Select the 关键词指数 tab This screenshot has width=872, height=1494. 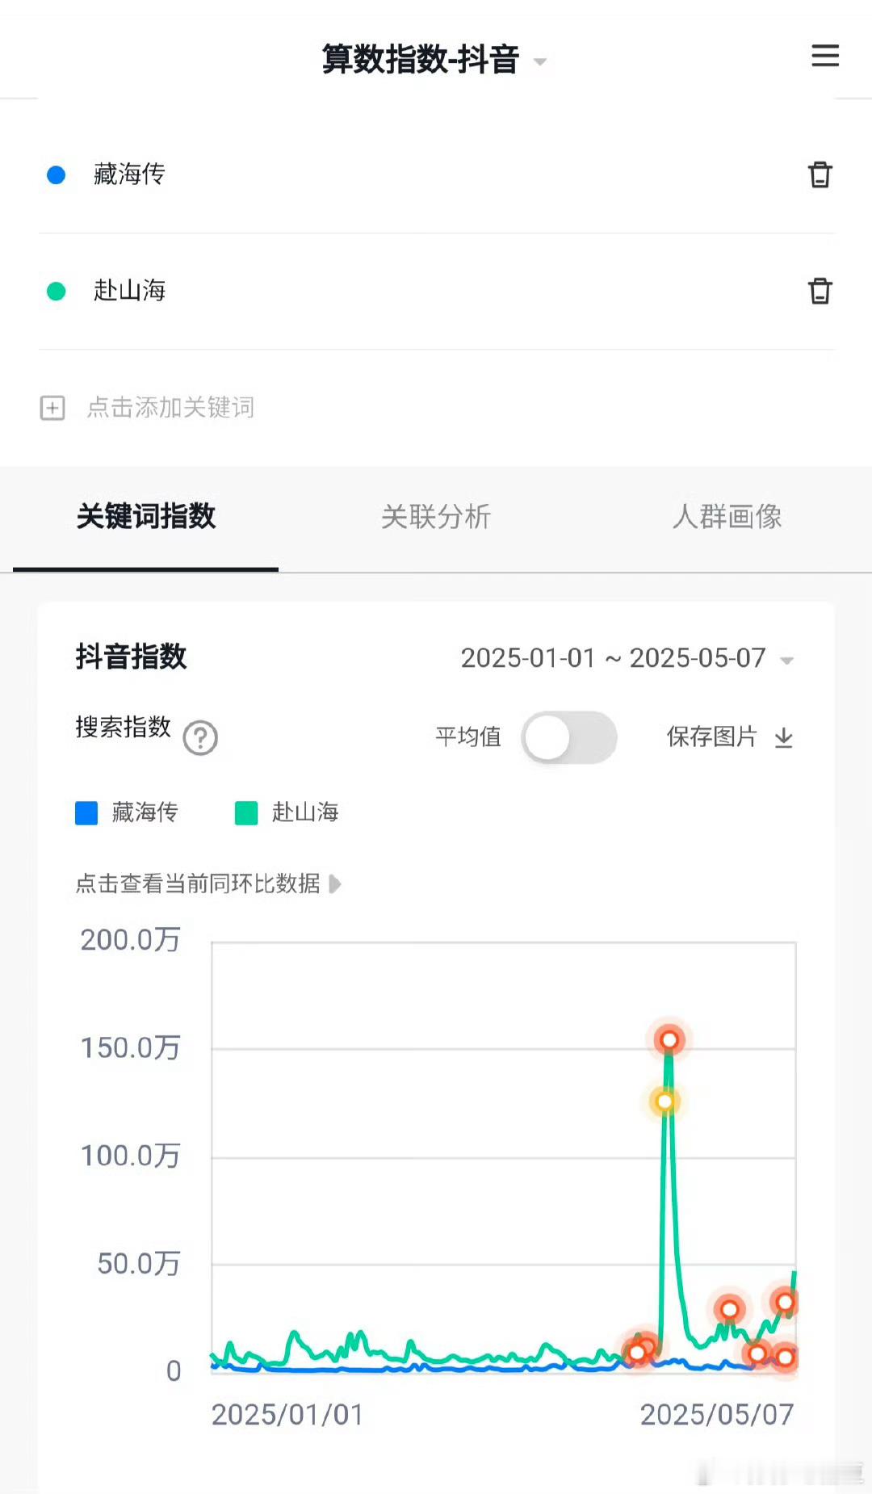click(146, 517)
